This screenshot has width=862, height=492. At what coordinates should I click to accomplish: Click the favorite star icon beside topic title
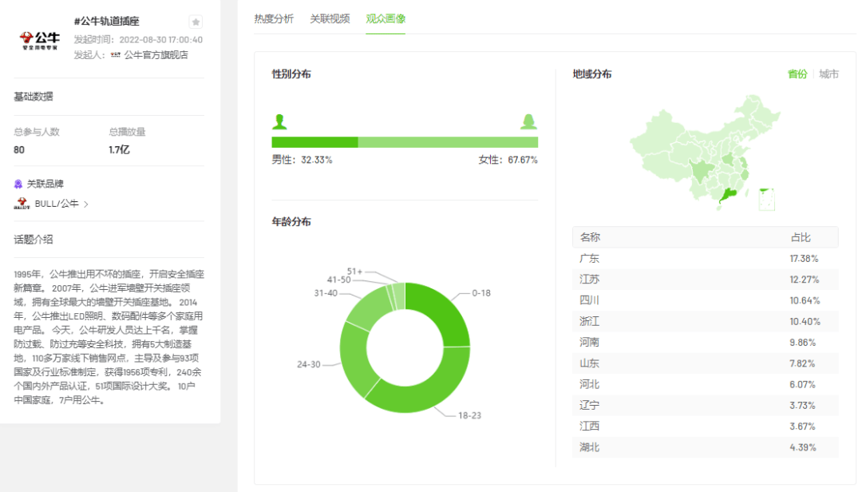coord(196,22)
